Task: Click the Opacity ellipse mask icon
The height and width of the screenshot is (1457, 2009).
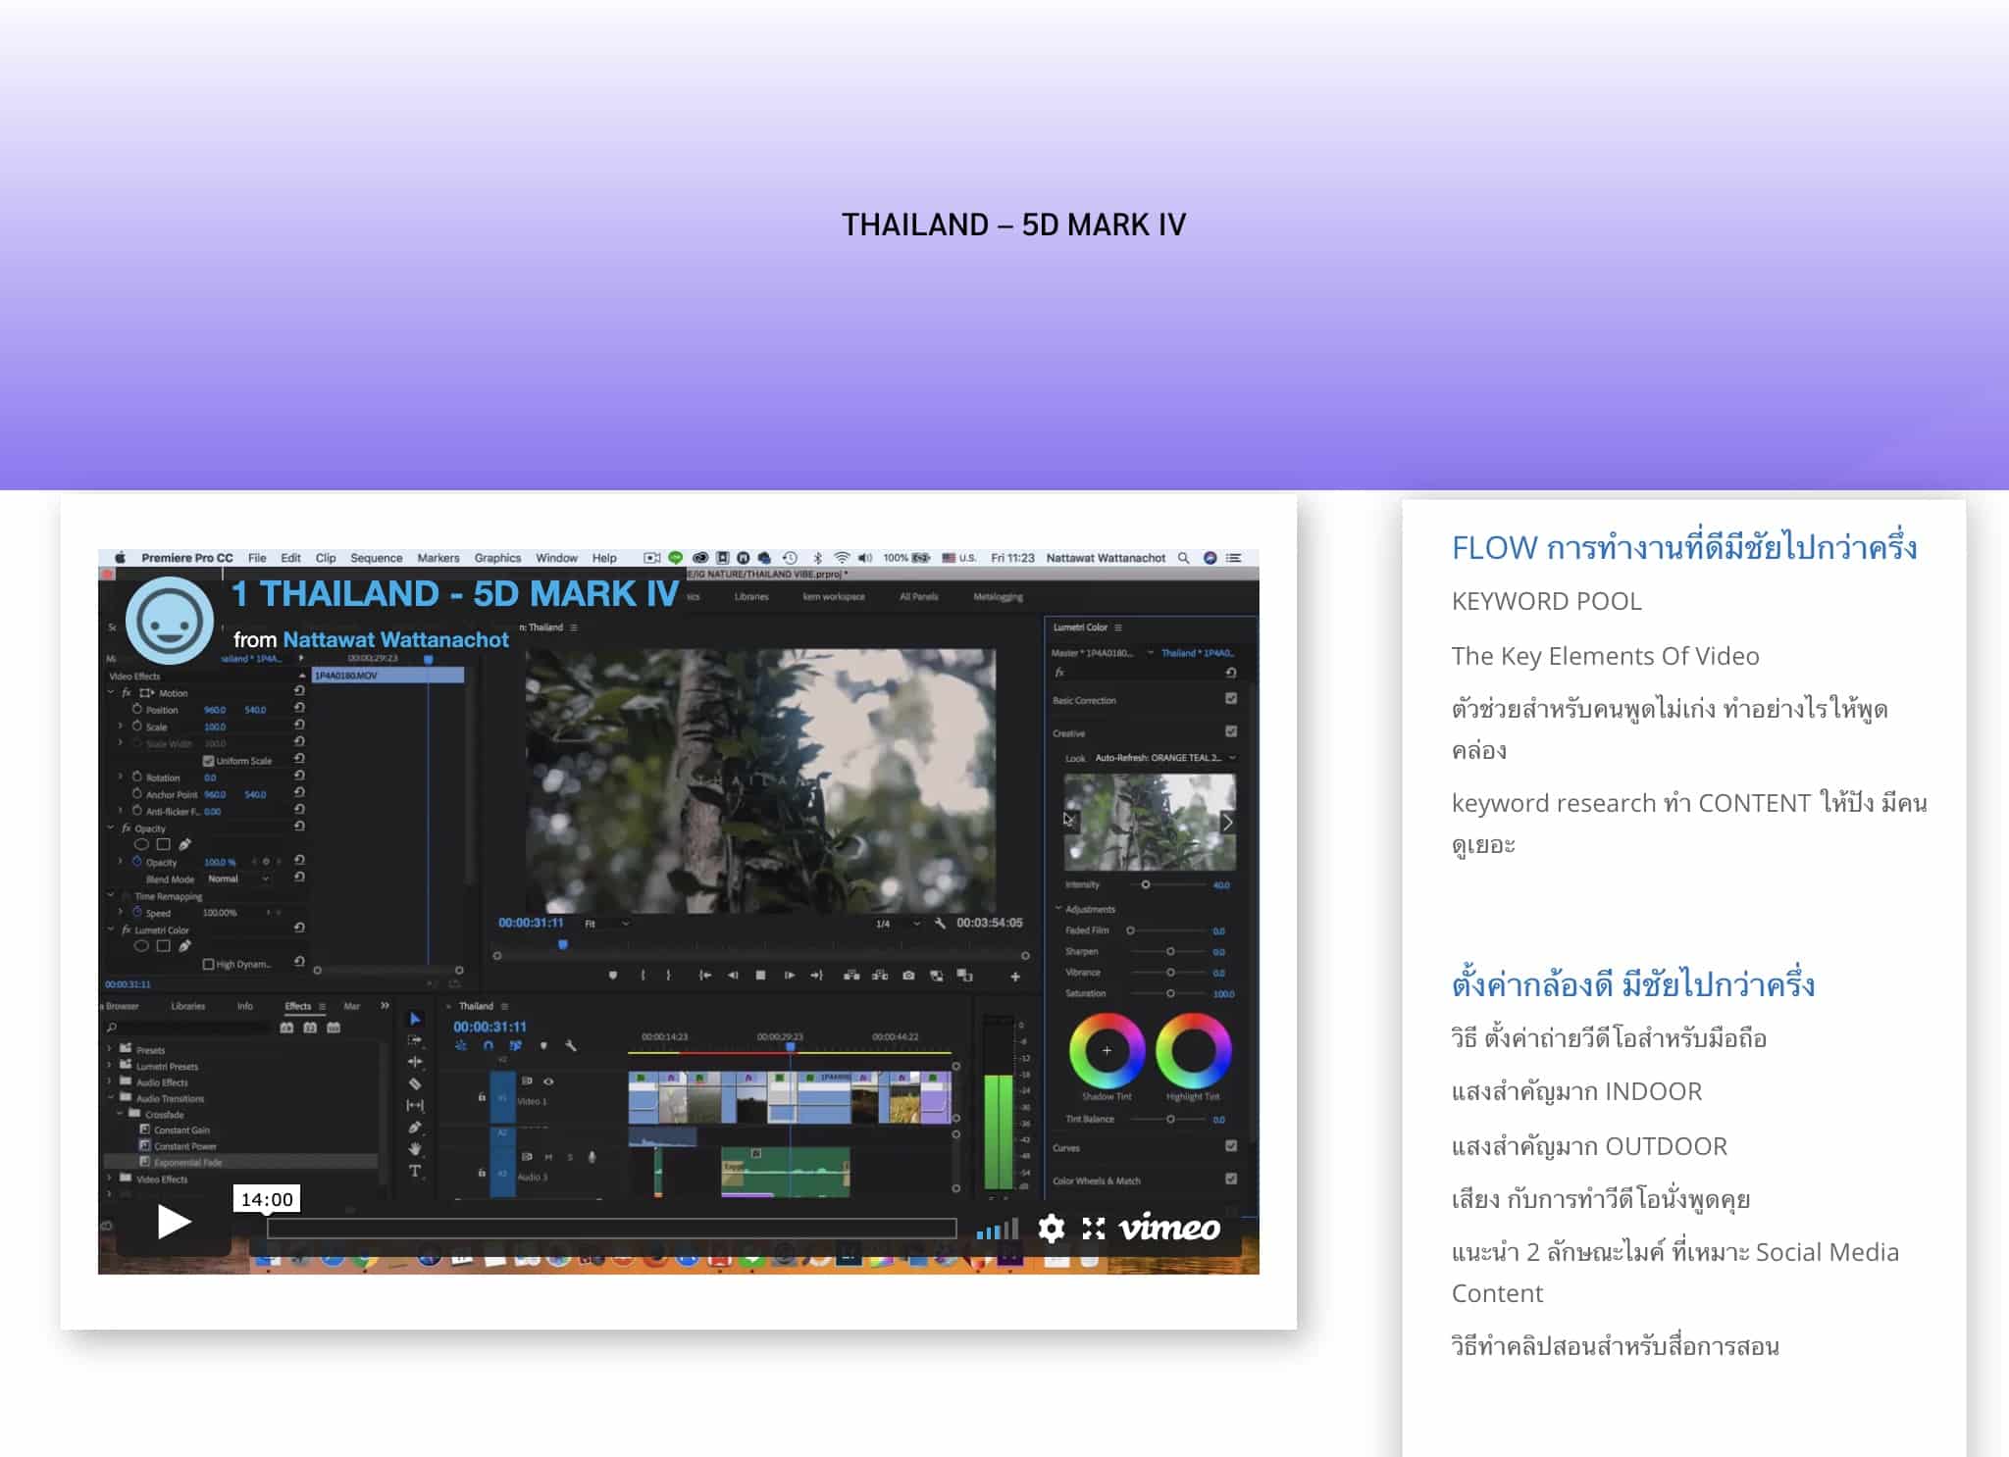Action: click(142, 844)
